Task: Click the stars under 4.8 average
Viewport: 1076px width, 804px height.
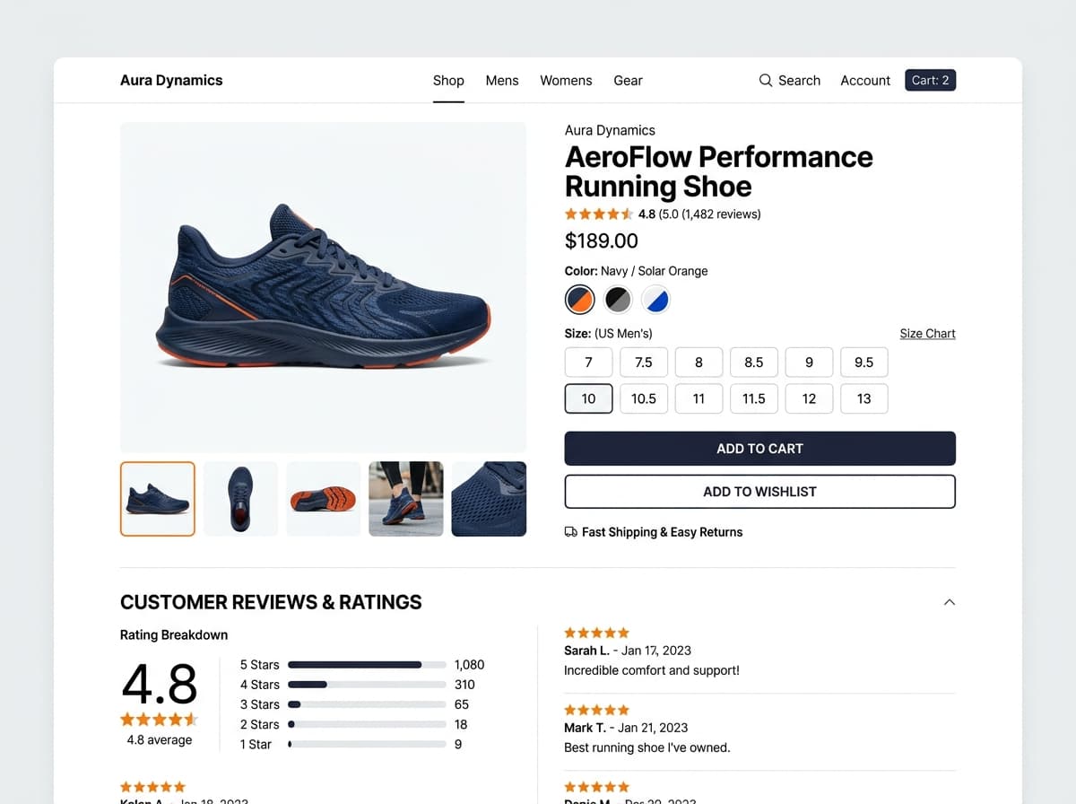Action: (x=159, y=719)
